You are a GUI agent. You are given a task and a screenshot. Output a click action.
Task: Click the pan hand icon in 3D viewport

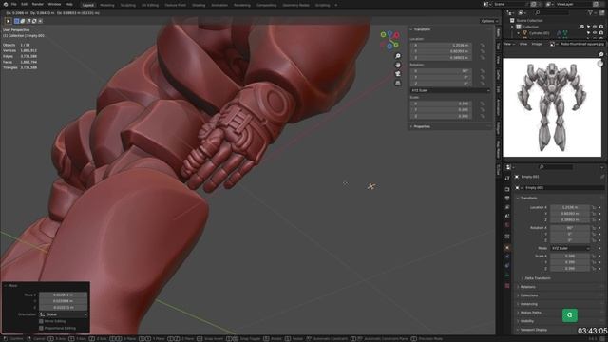point(398,66)
